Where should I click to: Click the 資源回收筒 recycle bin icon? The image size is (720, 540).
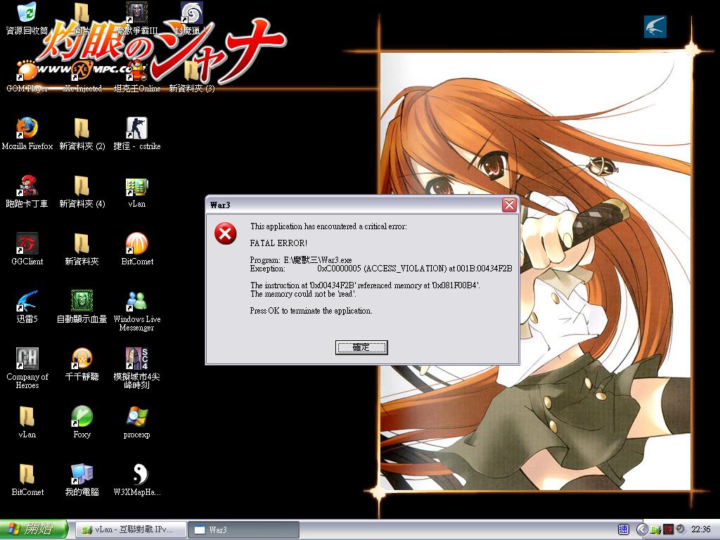coord(27,13)
